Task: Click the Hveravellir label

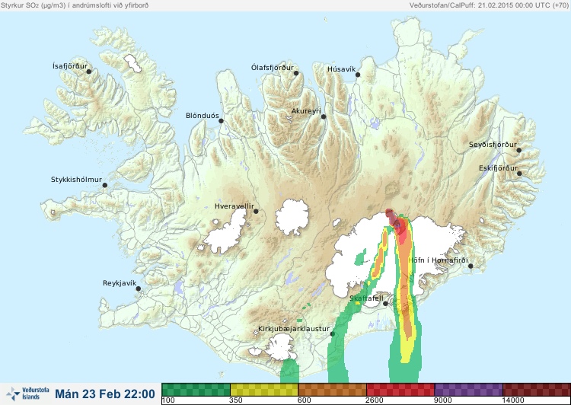Action: click(x=234, y=206)
